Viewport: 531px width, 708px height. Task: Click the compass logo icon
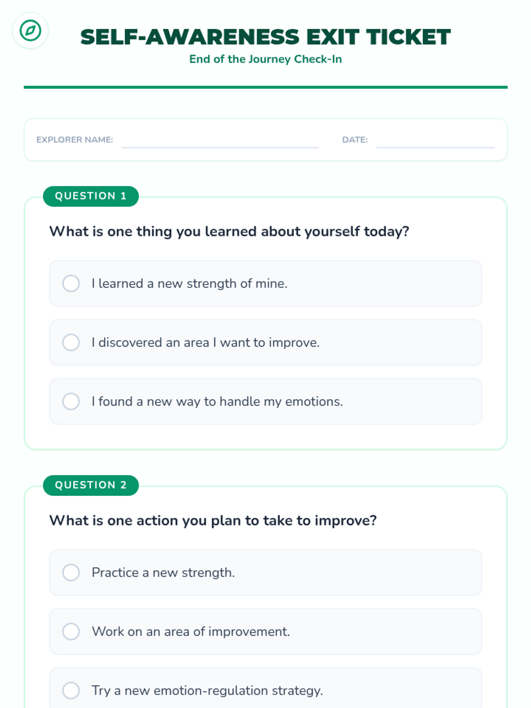tap(30, 31)
